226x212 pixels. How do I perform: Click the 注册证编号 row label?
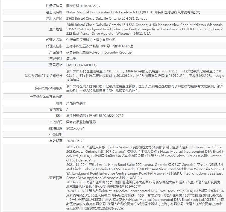pyautogui.click(x=54, y=6)
